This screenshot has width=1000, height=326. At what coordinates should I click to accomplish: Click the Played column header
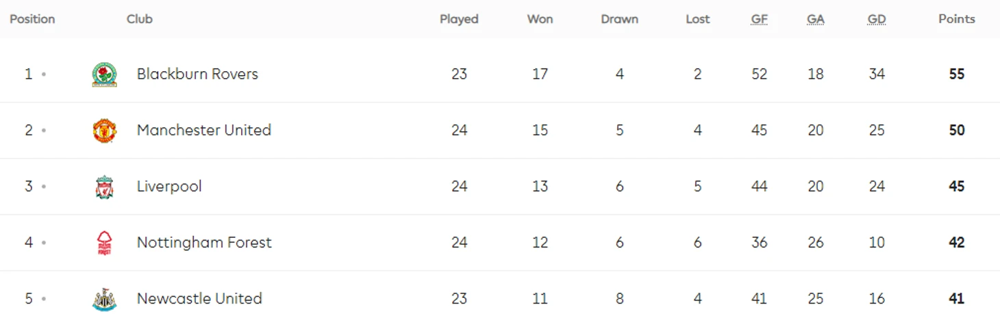pyautogui.click(x=459, y=19)
